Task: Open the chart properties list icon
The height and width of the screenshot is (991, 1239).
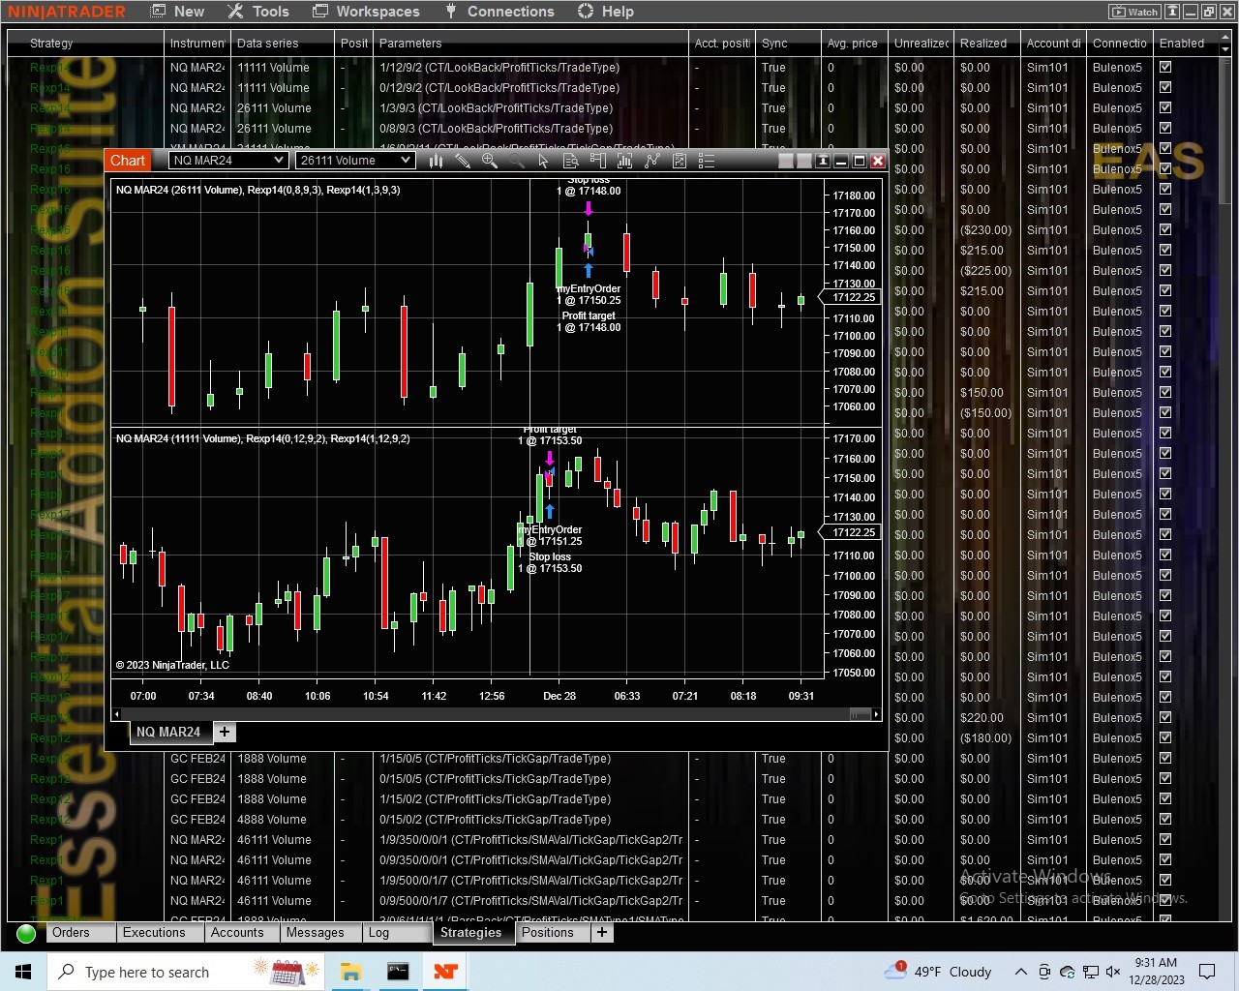Action: coord(707,161)
